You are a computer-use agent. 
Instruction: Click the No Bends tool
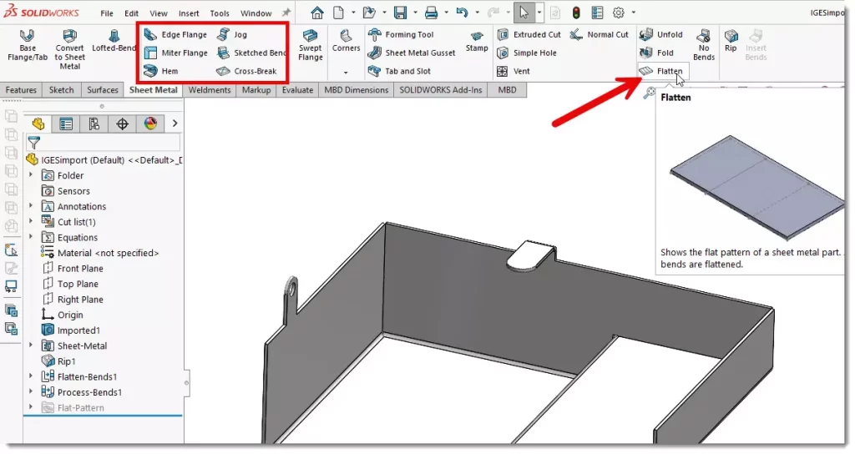[x=703, y=45]
